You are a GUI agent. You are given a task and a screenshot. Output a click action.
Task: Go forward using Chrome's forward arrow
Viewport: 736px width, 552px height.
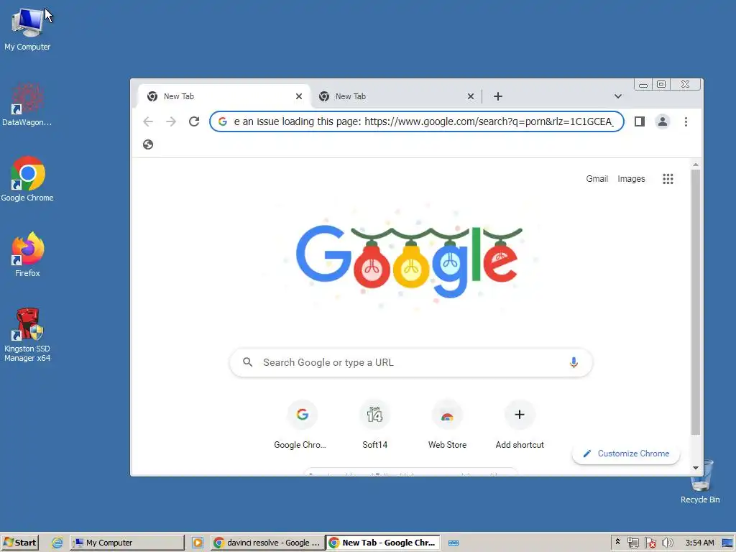(x=171, y=121)
